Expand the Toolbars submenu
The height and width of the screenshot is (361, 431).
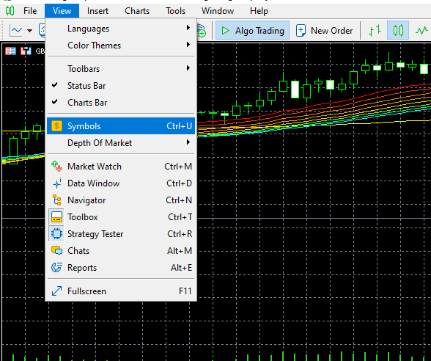(x=121, y=69)
